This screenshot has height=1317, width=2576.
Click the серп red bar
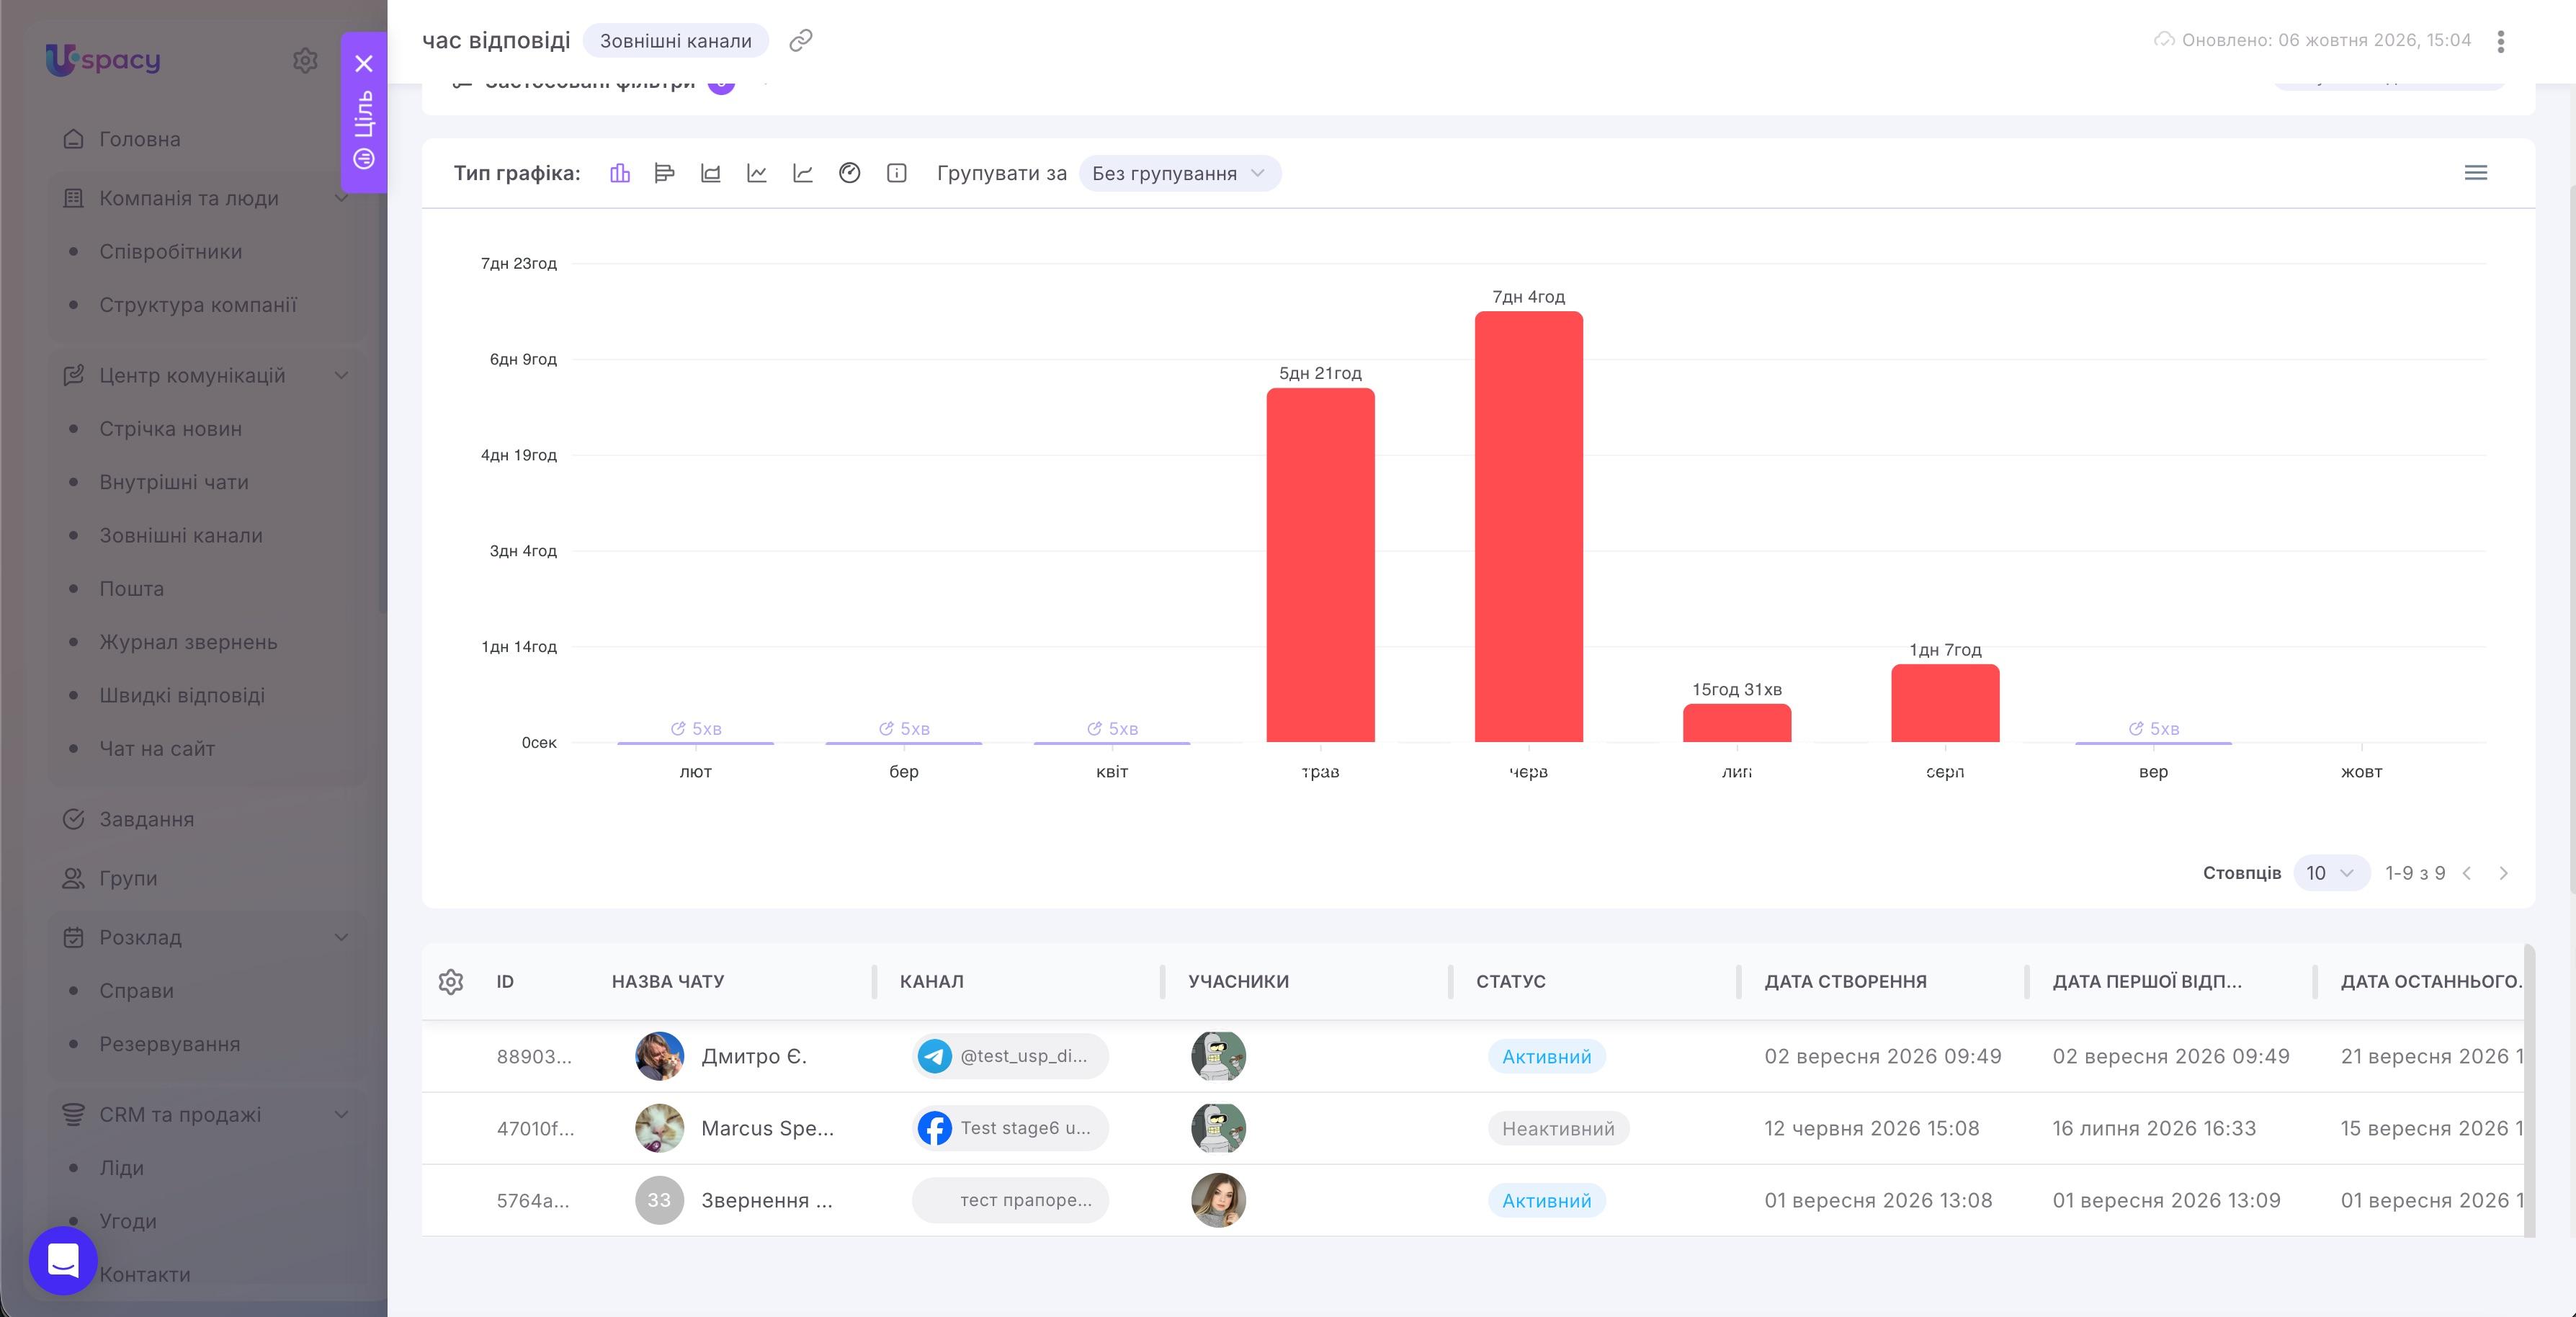point(1945,703)
